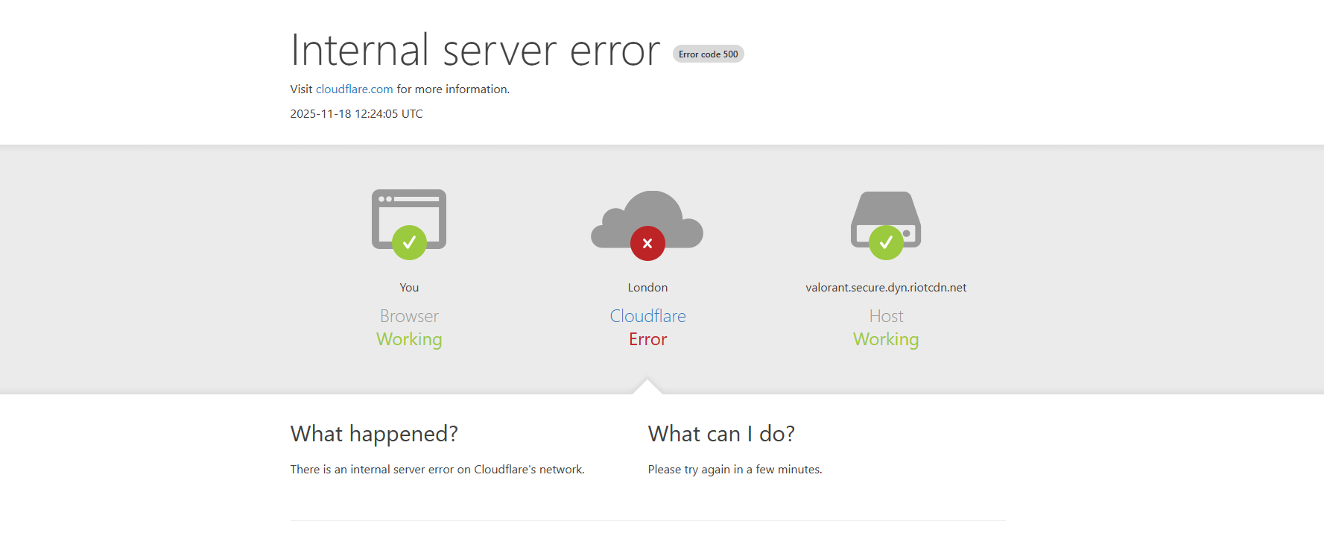Click the host server drive icon
The width and height of the screenshot is (1324, 536).
coord(886,219)
